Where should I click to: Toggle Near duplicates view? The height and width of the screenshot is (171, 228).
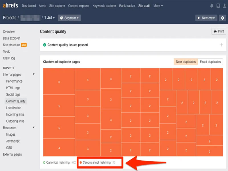pos(186,62)
